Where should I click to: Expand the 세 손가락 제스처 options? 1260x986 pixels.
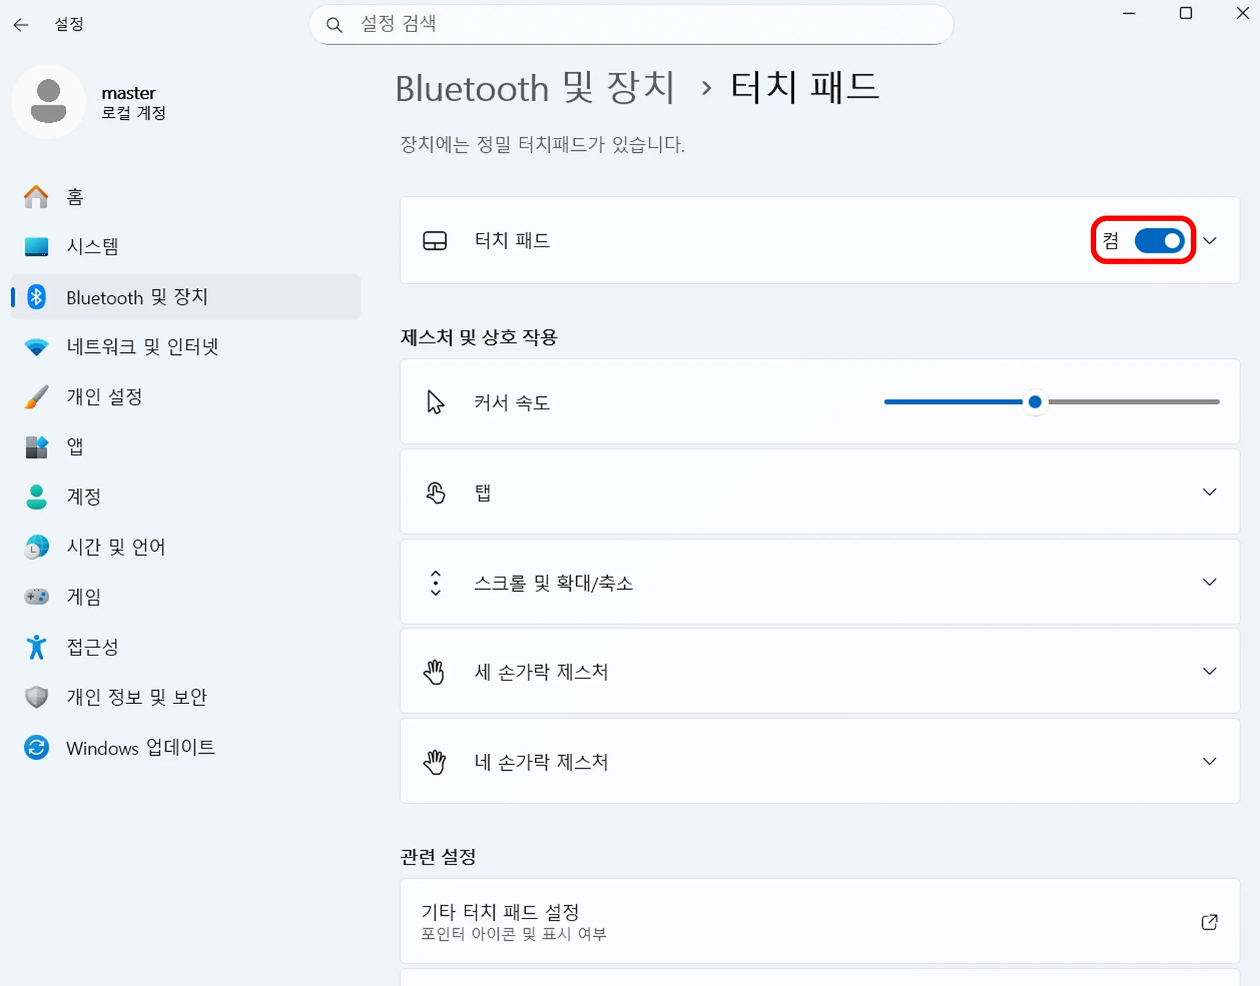click(1209, 671)
